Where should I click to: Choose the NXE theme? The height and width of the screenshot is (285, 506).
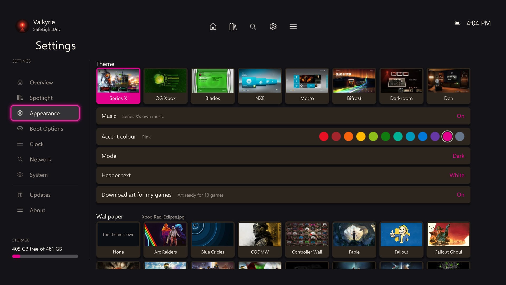(260, 86)
